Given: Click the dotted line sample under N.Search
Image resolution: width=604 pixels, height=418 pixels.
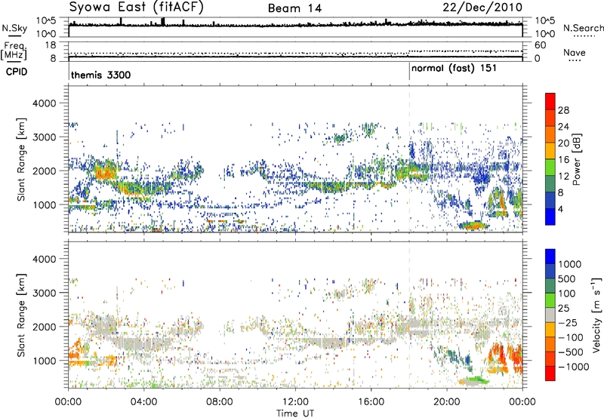Looking at the screenshot, I should pos(584,35).
